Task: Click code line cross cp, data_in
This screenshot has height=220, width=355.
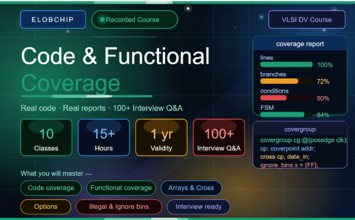Action: [x=285, y=156]
